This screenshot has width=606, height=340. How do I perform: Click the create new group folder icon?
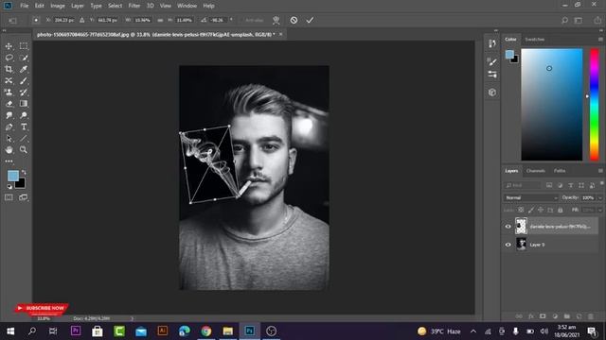pos(566,316)
